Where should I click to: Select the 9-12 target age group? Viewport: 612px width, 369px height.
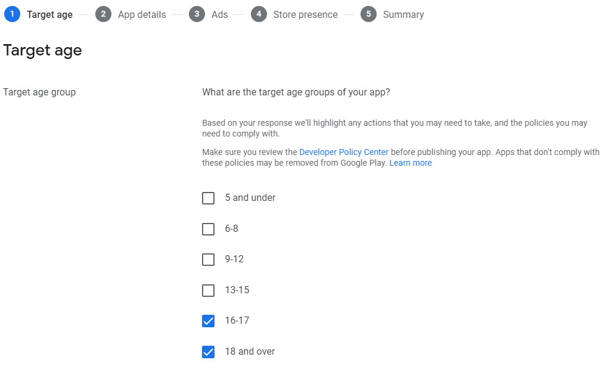pos(208,259)
